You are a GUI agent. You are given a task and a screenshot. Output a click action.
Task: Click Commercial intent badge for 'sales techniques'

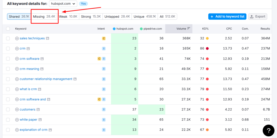click(104, 38)
